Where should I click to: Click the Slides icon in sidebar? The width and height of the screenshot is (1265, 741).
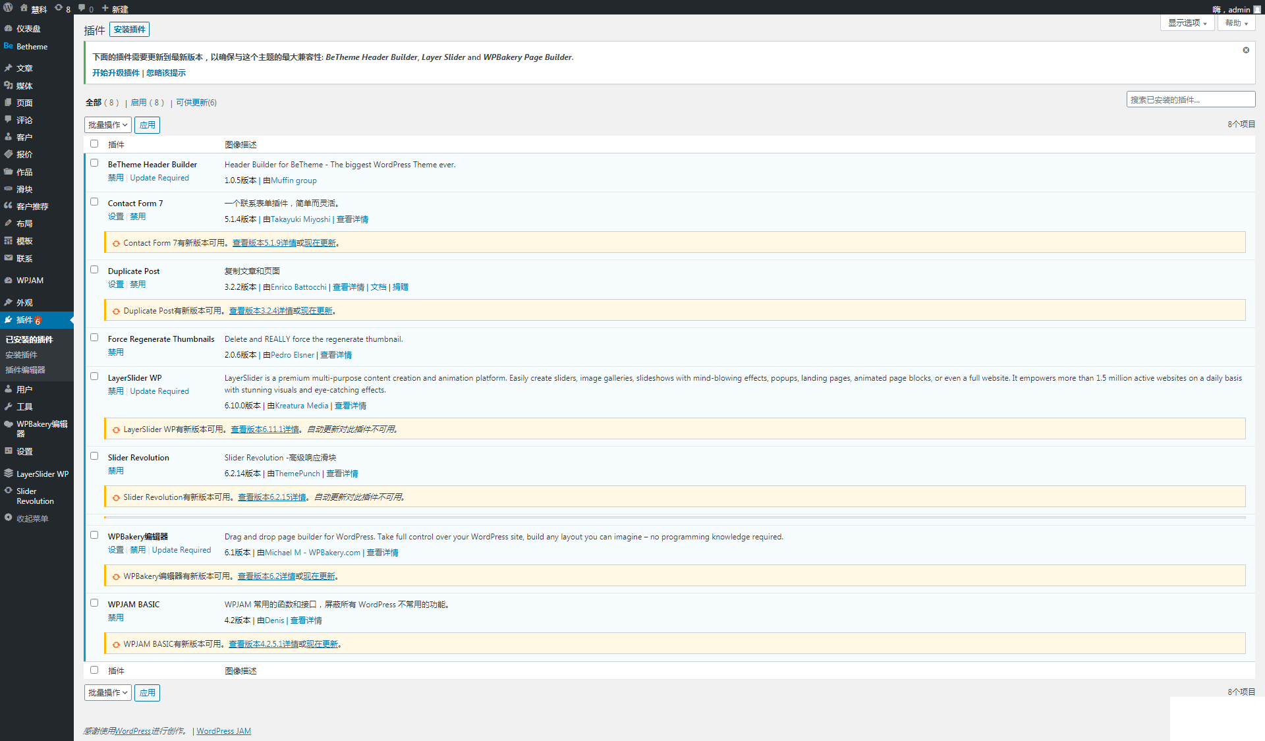[9, 188]
